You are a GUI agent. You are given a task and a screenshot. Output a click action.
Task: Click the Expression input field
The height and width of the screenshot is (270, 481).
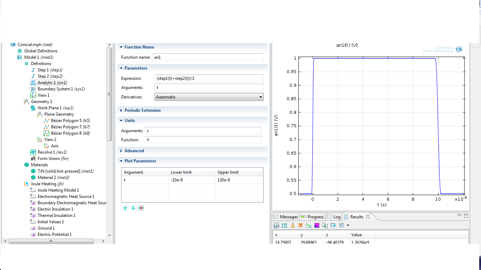click(x=209, y=78)
